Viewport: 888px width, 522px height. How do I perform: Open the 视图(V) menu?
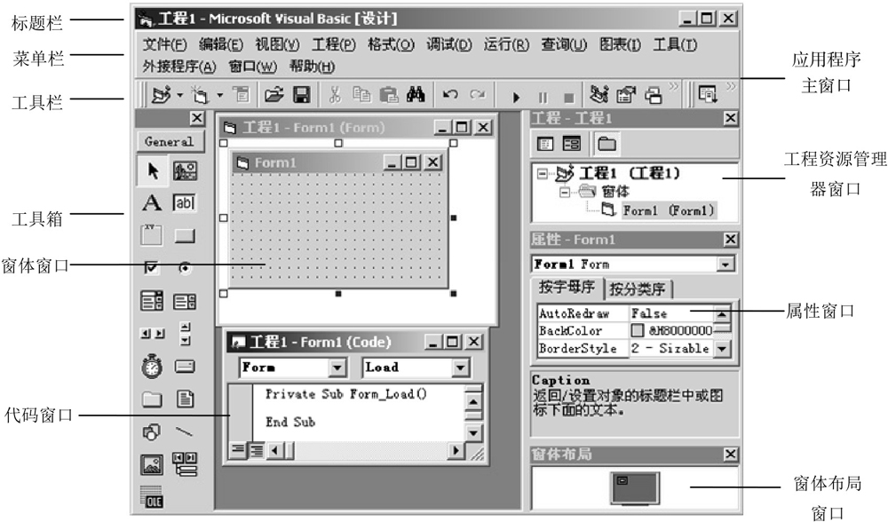[x=277, y=44]
